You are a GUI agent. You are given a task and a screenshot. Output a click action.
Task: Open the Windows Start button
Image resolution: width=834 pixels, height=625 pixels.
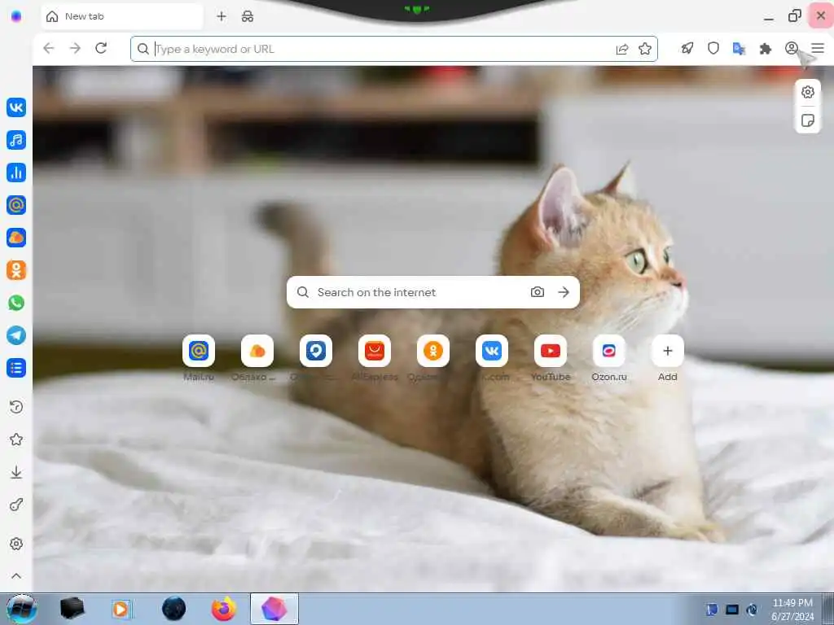[x=21, y=609]
